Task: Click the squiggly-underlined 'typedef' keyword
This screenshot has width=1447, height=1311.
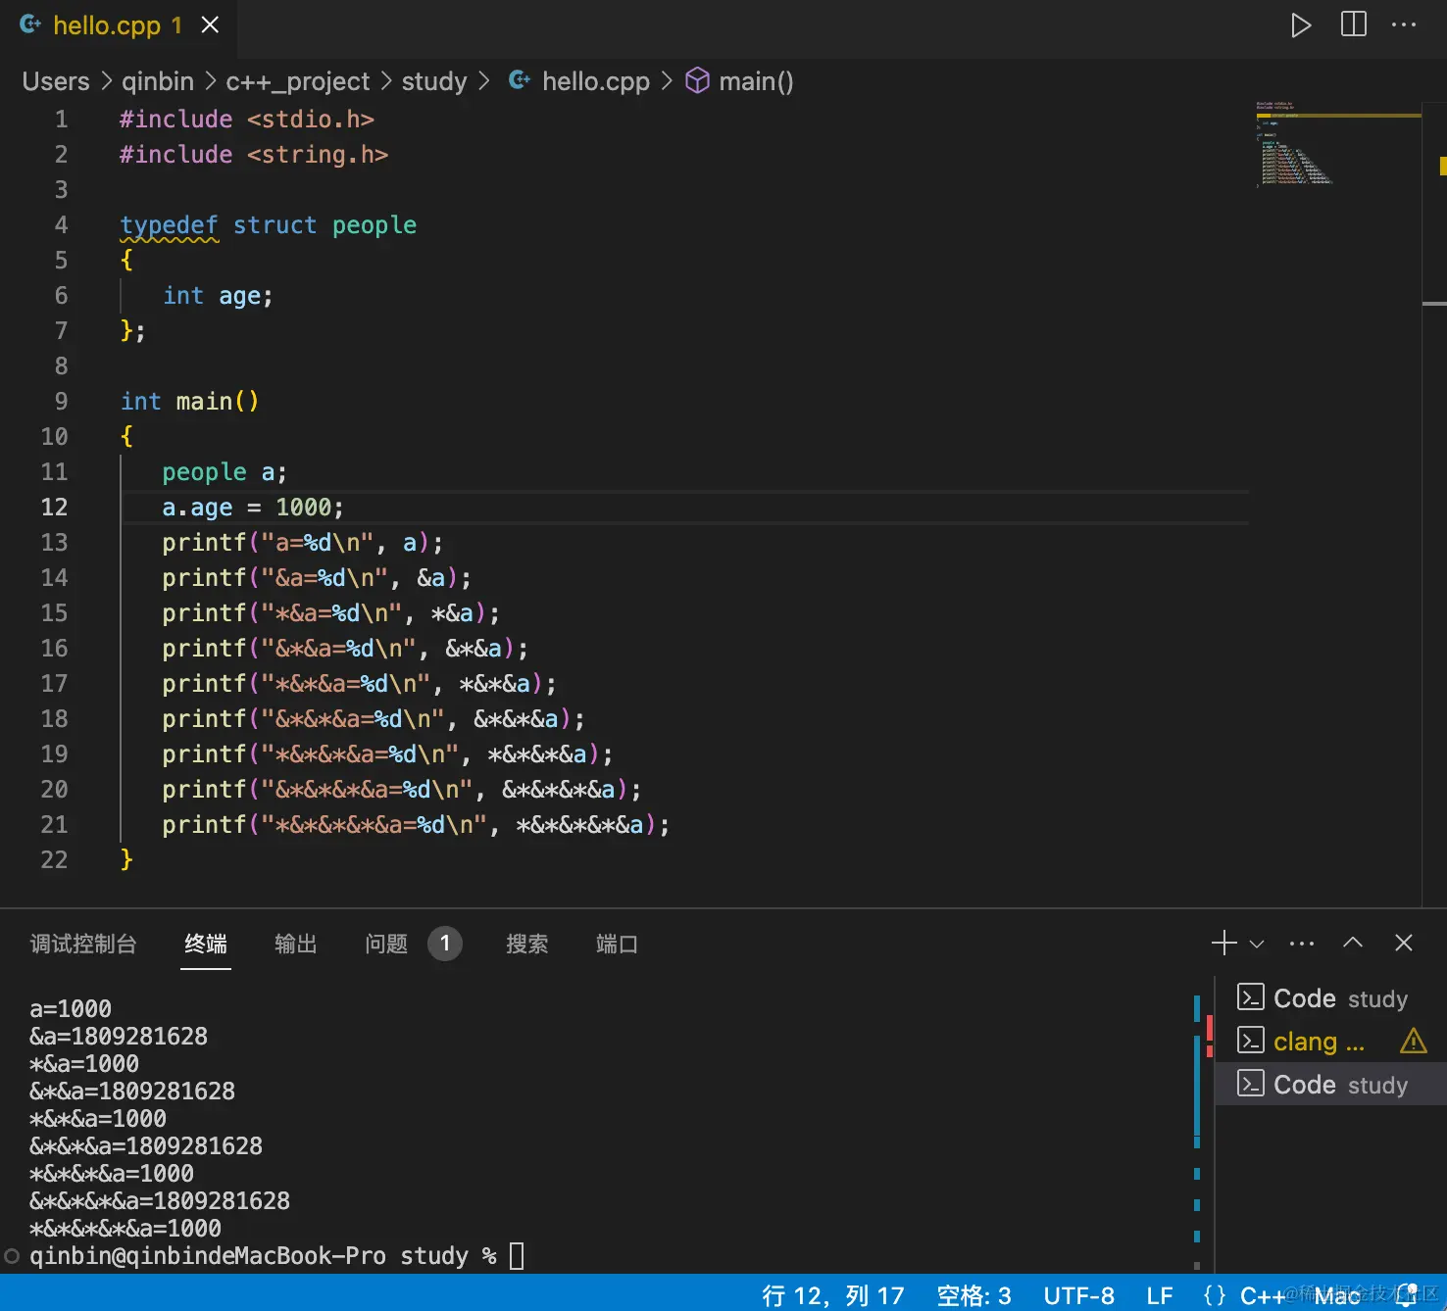Action: (x=169, y=224)
